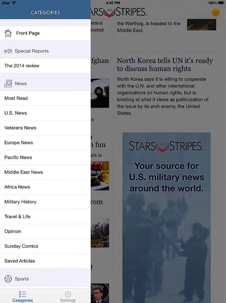Open Military History section
Screen dimensions: 226x303
(45, 202)
